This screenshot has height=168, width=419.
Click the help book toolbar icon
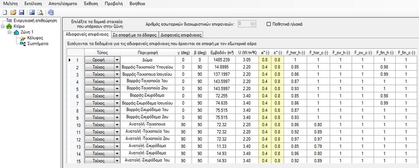tap(51, 12)
